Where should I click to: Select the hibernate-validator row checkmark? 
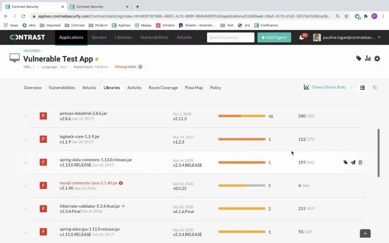[x=25, y=209]
